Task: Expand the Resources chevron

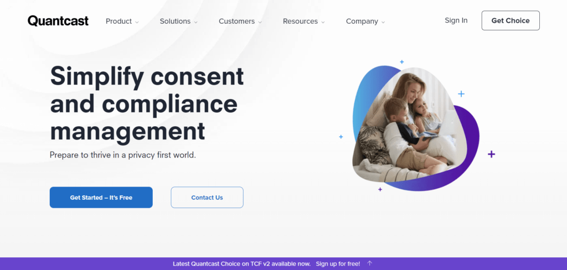Action: pyautogui.click(x=323, y=22)
